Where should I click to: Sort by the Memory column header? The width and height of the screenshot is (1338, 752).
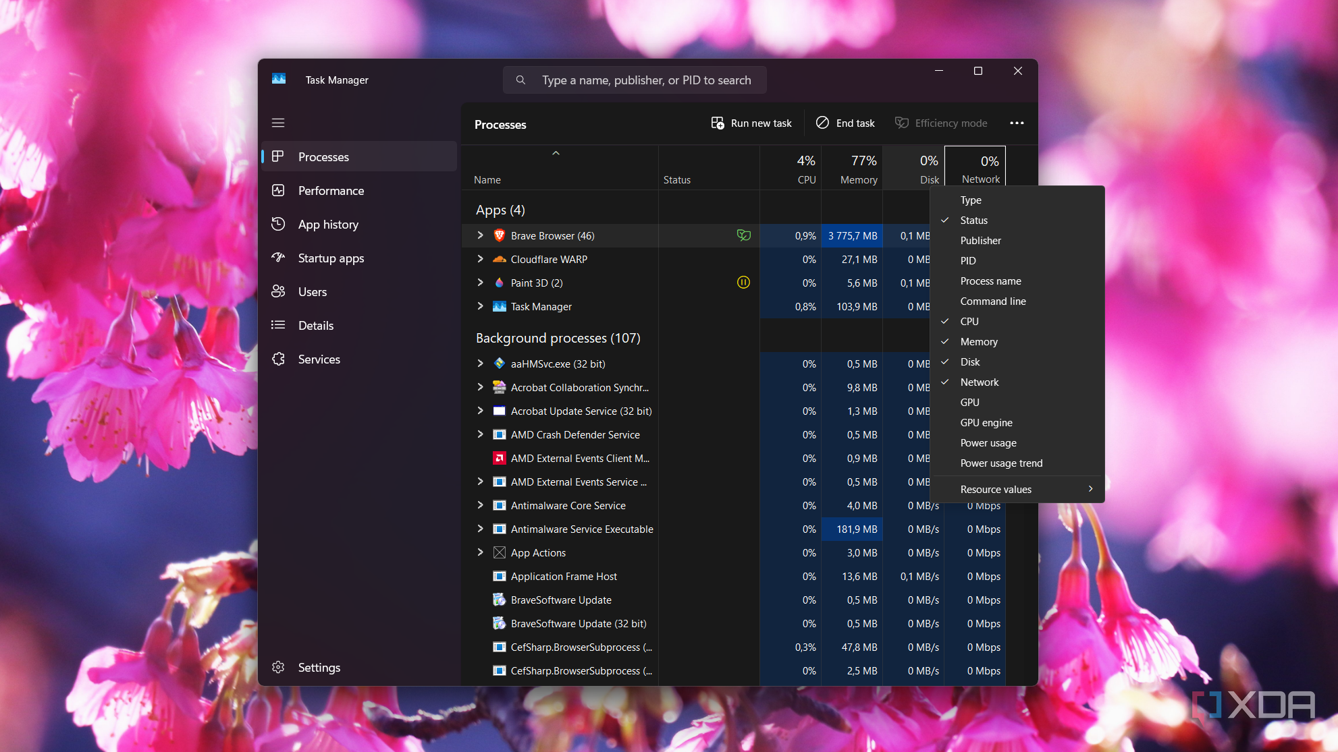852,169
